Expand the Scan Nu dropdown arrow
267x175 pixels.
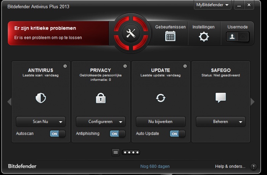pyautogui.click(x=60, y=122)
